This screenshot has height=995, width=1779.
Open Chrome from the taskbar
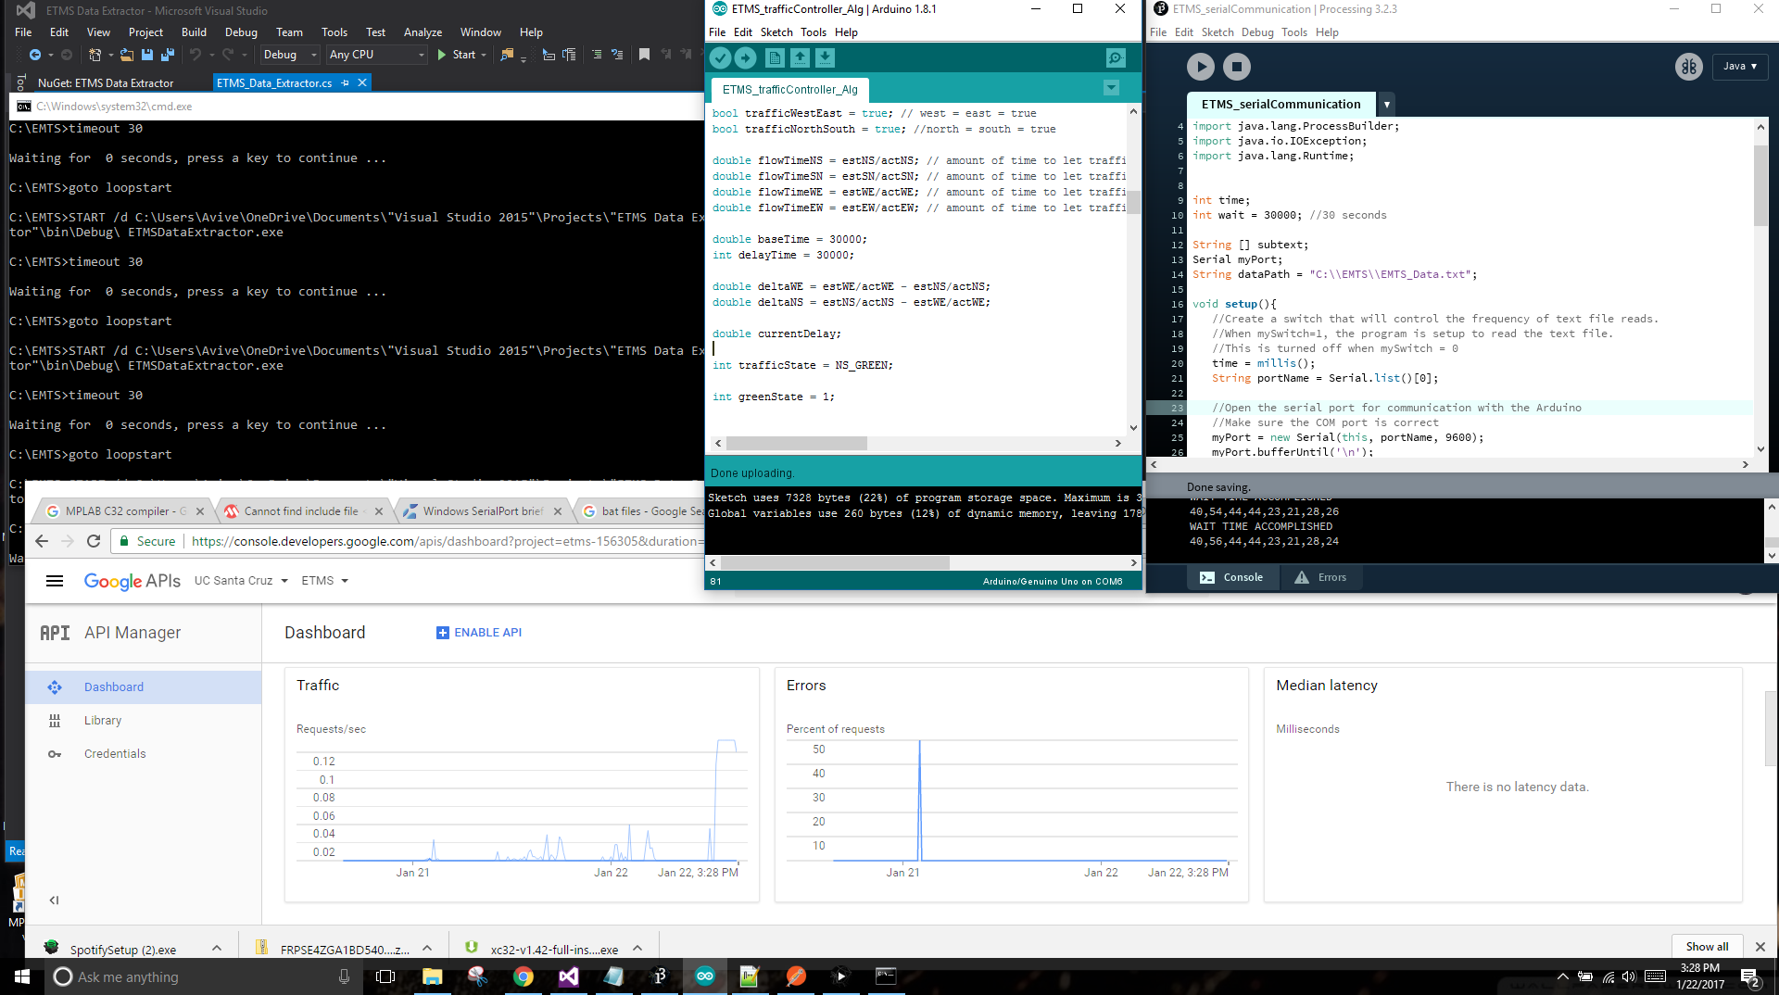(x=524, y=976)
